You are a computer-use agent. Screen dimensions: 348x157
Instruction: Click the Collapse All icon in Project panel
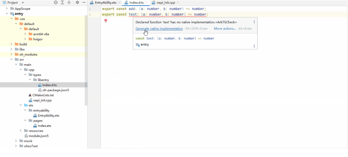pos(69,2)
